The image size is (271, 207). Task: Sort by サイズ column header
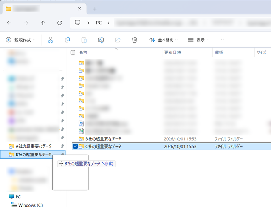tap(261, 52)
